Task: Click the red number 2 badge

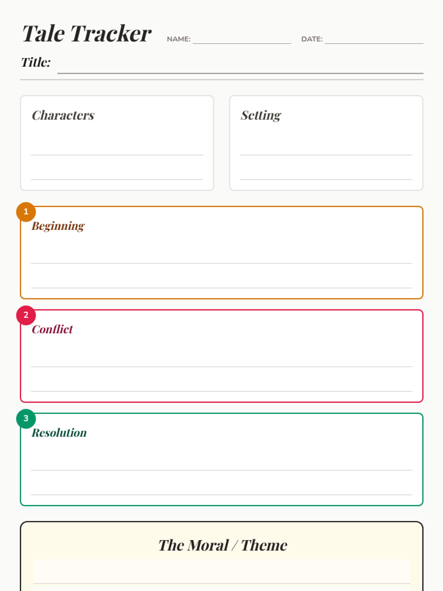Action: tap(26, 315)
